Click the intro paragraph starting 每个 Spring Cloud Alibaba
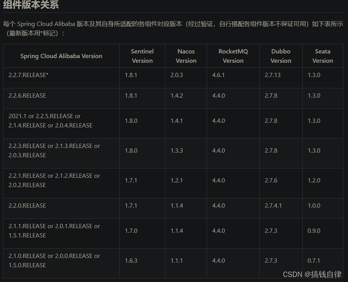348x282 pixels. point(173,28)
